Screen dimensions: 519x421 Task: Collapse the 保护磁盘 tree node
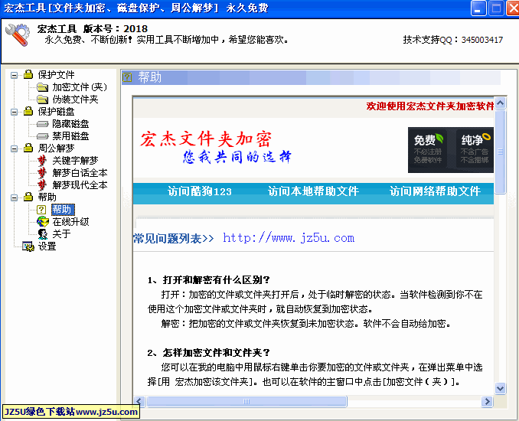tap(14, 112)
